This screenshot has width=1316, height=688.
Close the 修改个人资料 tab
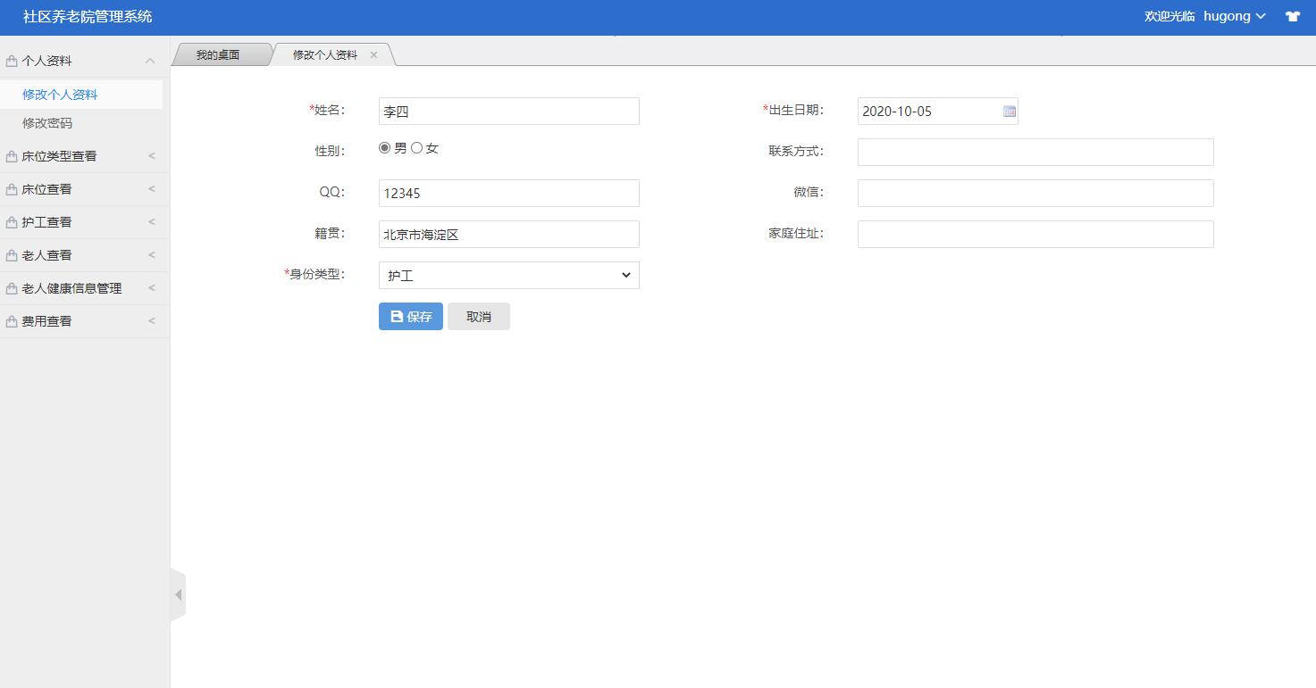pos(373,54)
